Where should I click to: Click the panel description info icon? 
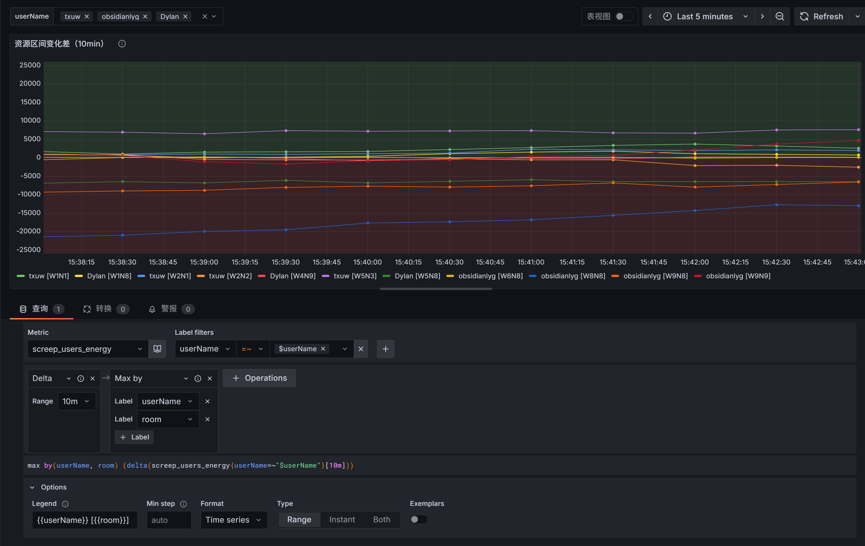click(122, 44)
